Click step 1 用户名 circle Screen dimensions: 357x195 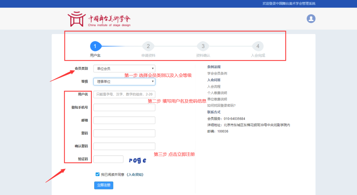[95, 46]
